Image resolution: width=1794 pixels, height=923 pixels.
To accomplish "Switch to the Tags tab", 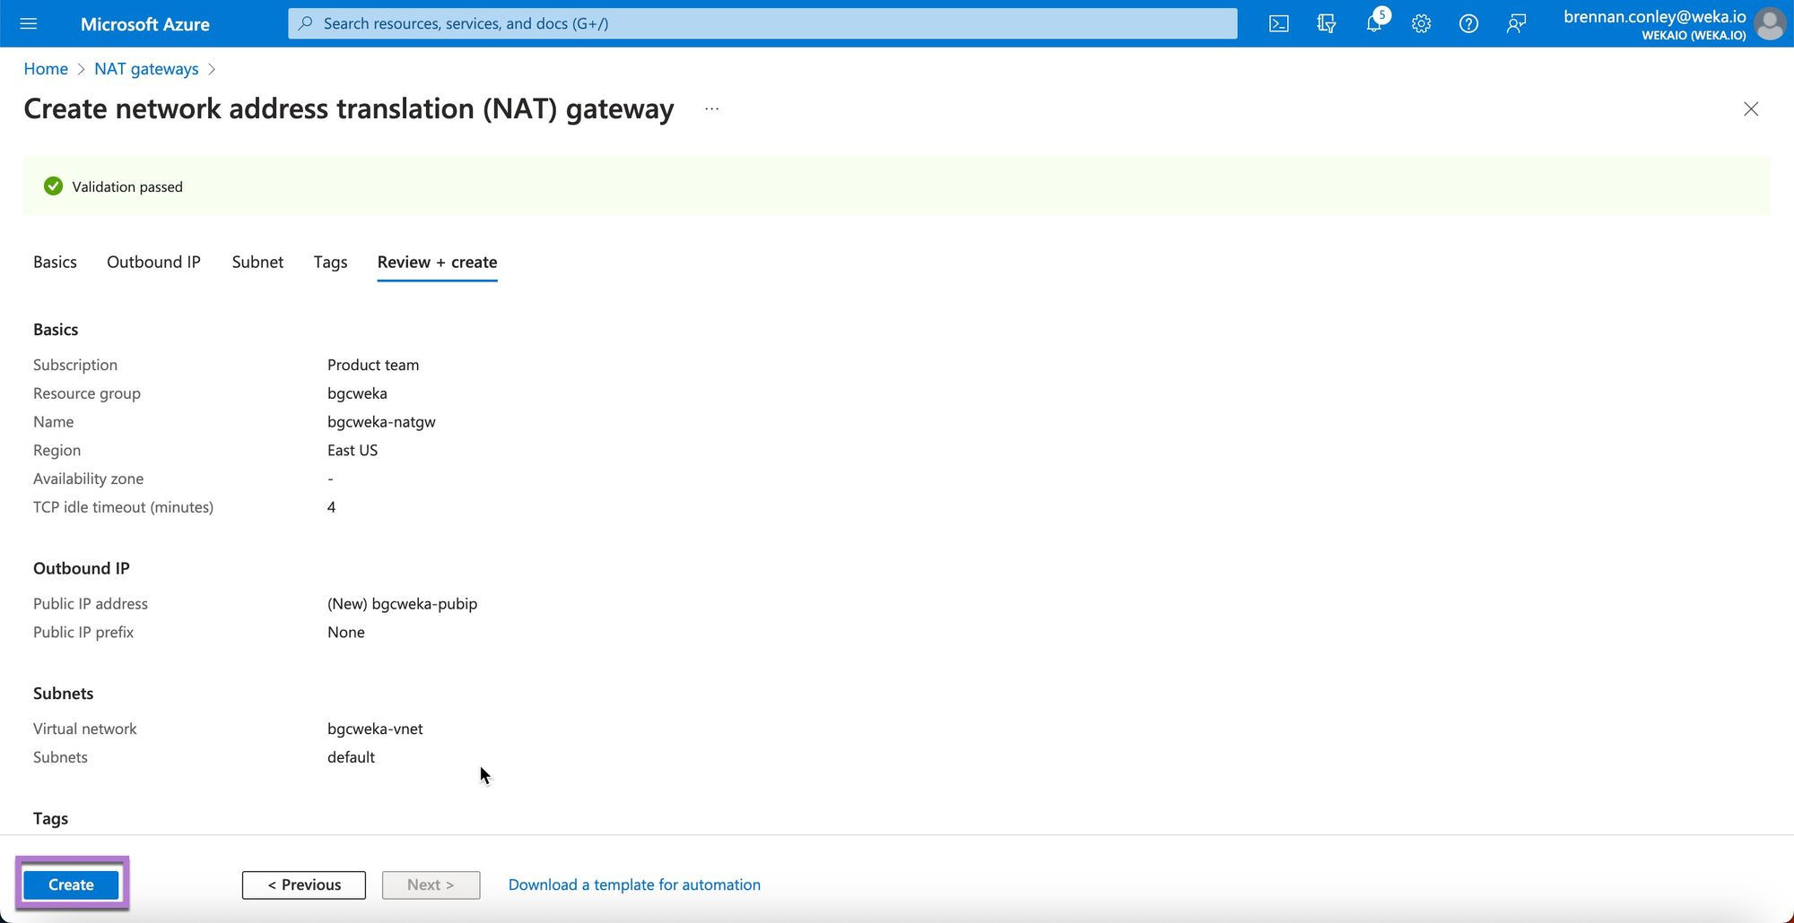I will (x=330, y=262).
